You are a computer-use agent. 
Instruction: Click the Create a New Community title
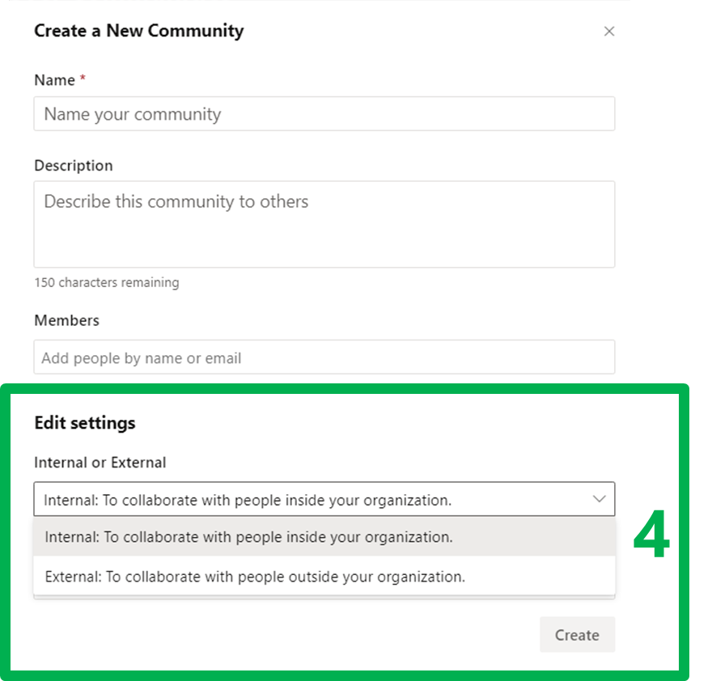138,32
